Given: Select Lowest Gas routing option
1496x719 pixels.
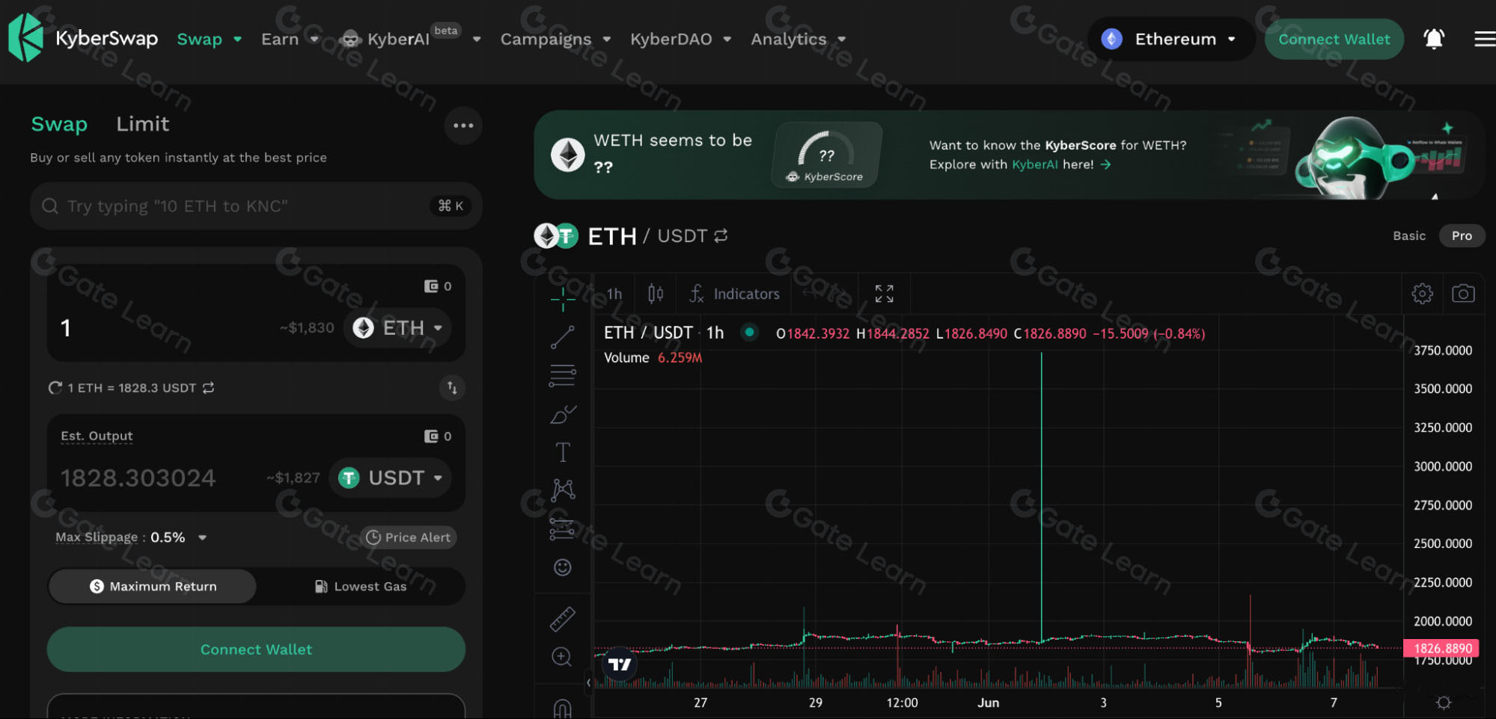Looking at the screenshot, I should (361, 587).
